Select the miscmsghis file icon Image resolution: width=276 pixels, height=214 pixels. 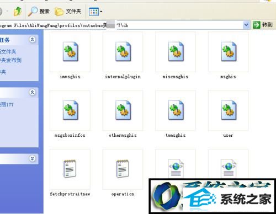(x=176, y=52)
